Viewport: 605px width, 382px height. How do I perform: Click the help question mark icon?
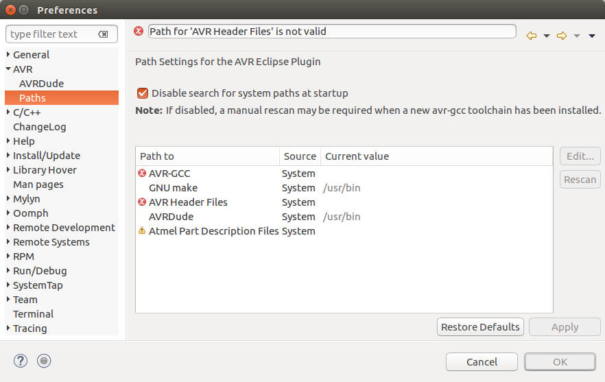click(21, 361)
